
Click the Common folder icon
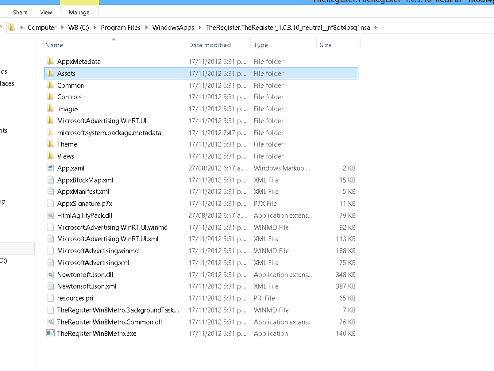pyautogui.click(x=50, y=85)
